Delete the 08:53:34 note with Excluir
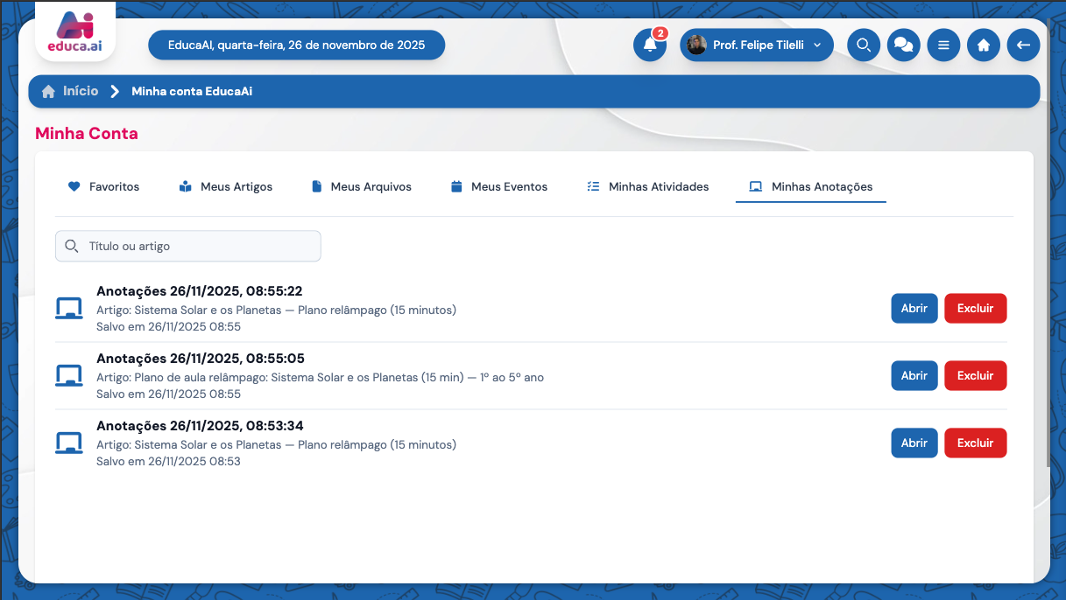Viewport: 1066px width, 600px height. tap(975, 443)
